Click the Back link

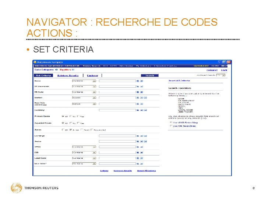224,70
